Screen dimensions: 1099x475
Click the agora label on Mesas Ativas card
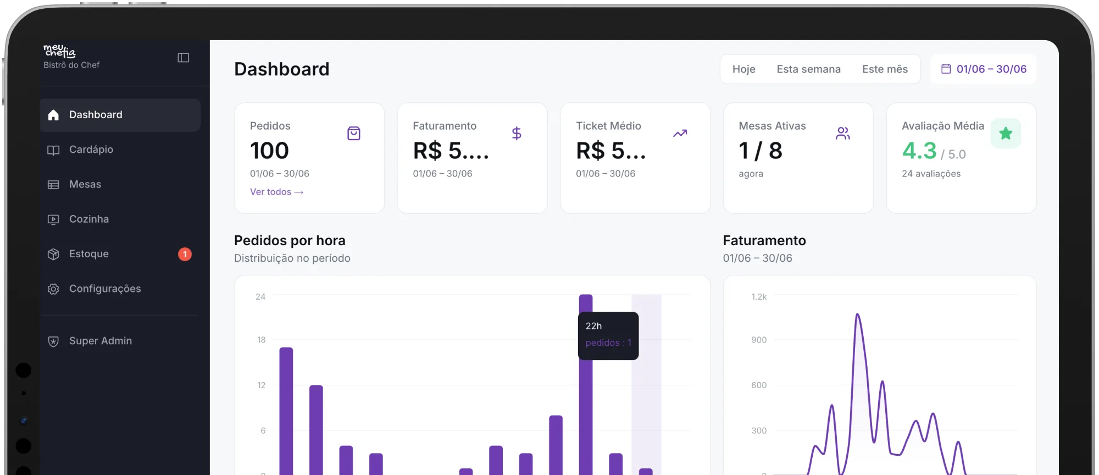(x=751, y=174)
